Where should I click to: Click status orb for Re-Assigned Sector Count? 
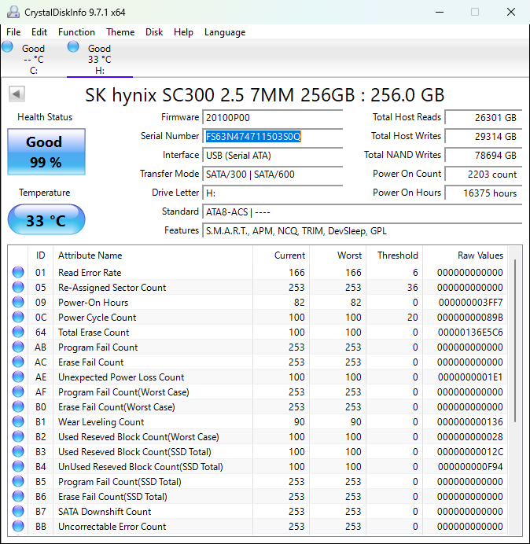coord(18,287)
